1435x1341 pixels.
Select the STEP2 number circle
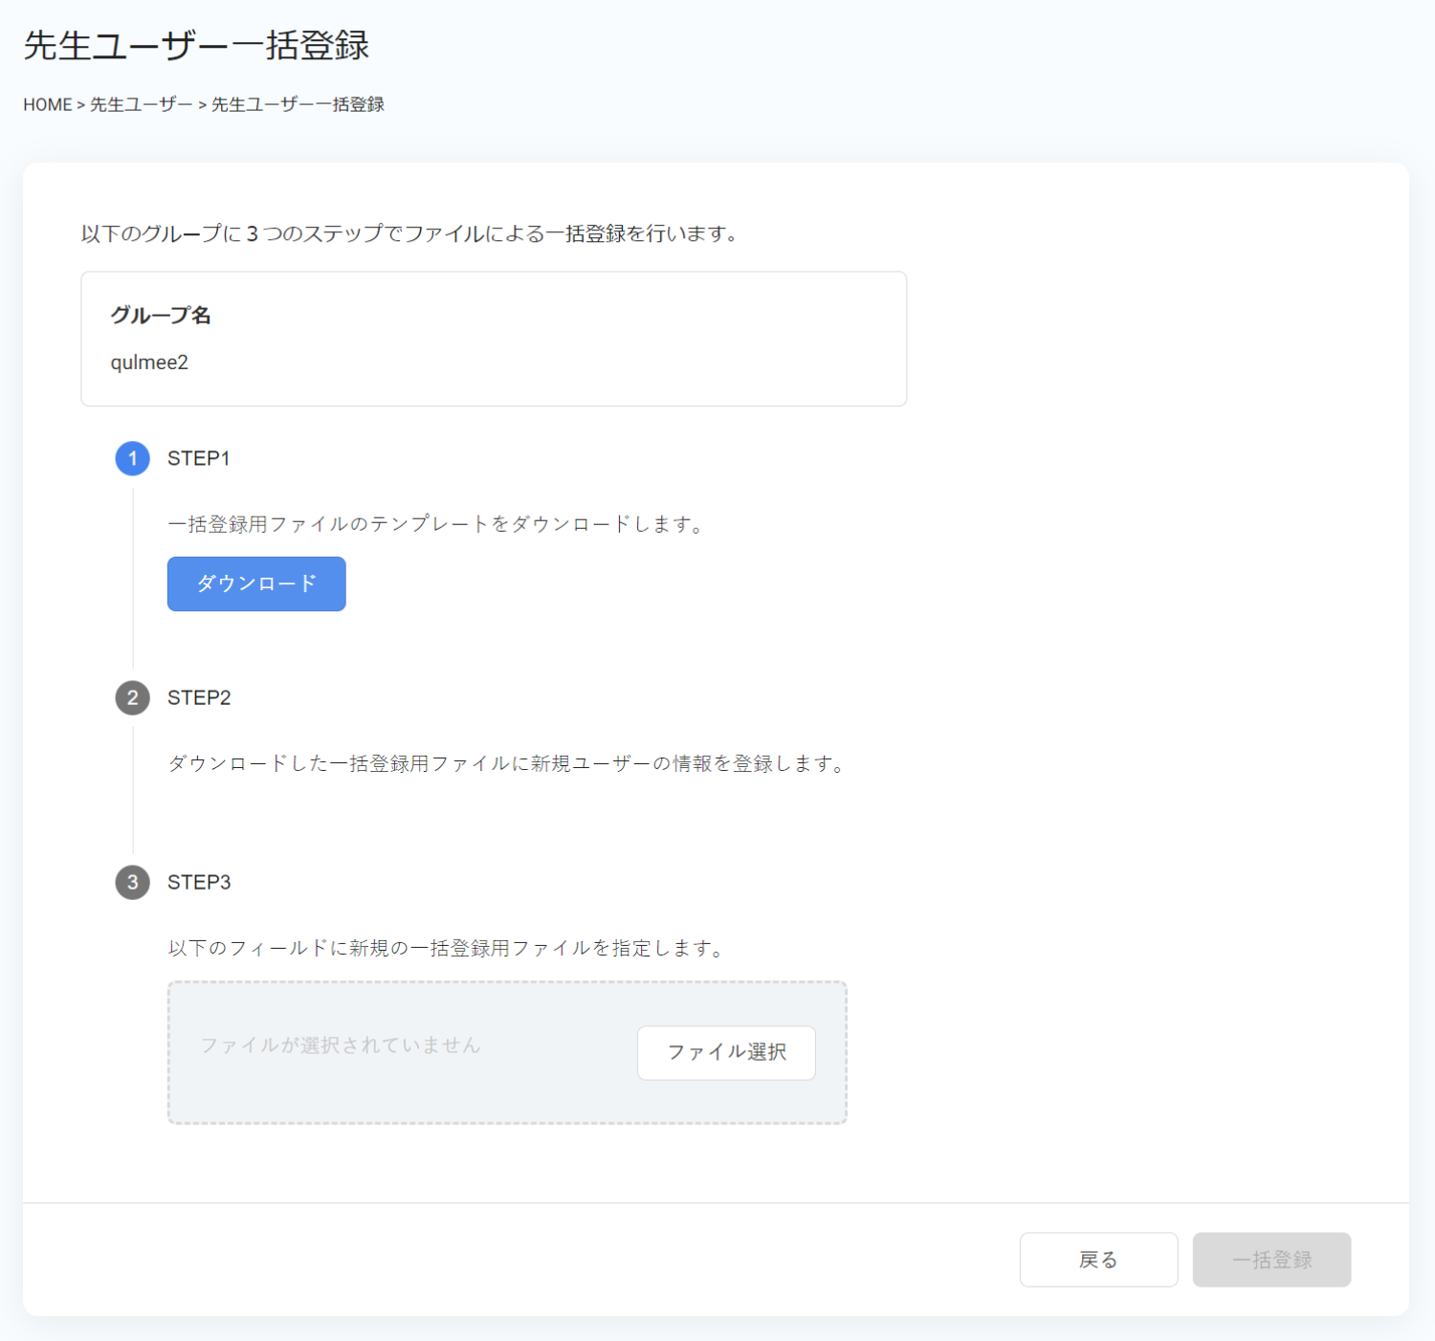133,698
